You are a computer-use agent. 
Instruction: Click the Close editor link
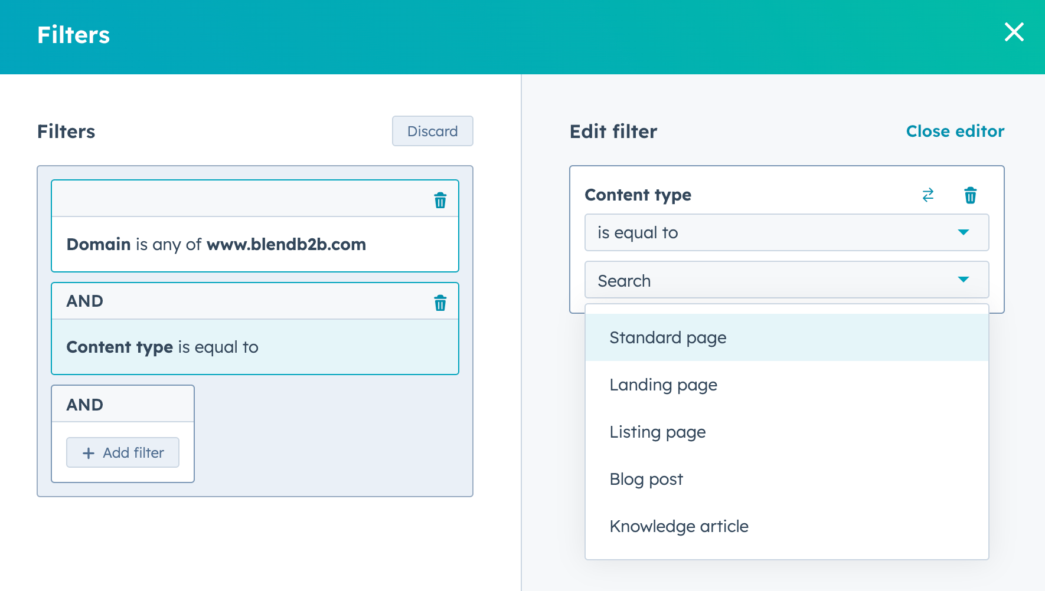(x=955, y=131)
